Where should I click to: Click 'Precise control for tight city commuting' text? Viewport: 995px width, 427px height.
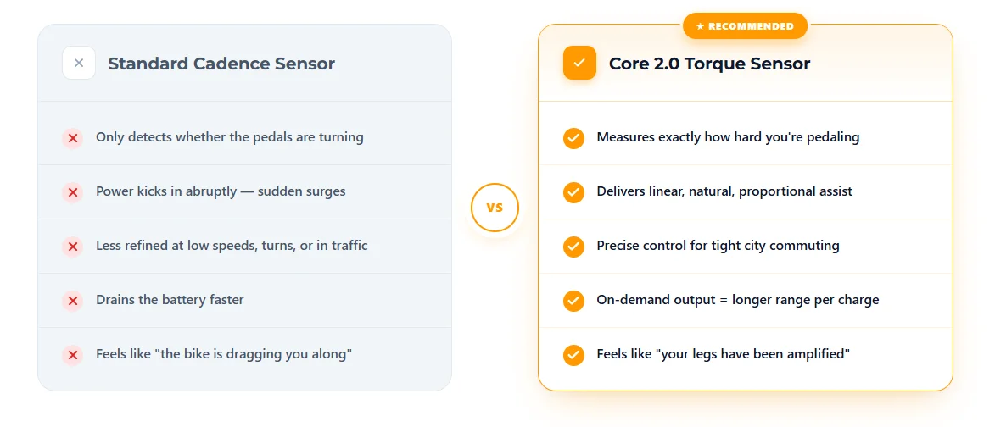pyautogui.click(x=718, y=246)
